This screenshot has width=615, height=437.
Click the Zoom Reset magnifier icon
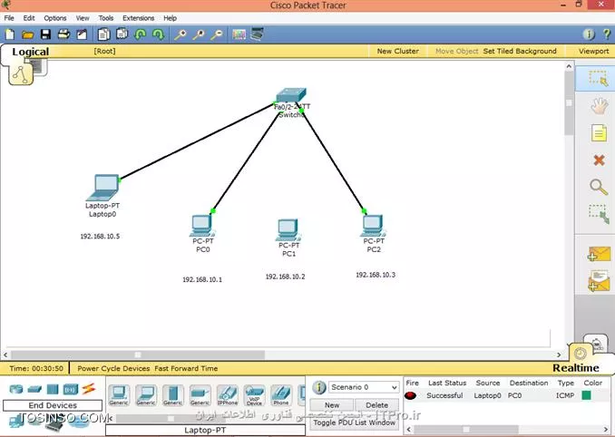tap(199, 34)
